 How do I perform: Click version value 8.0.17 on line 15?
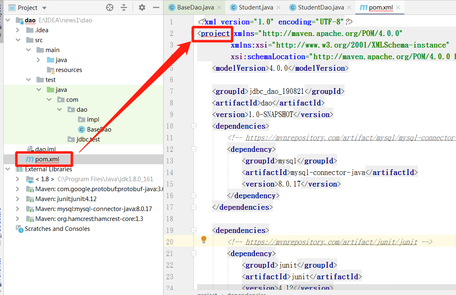(290, 184)
